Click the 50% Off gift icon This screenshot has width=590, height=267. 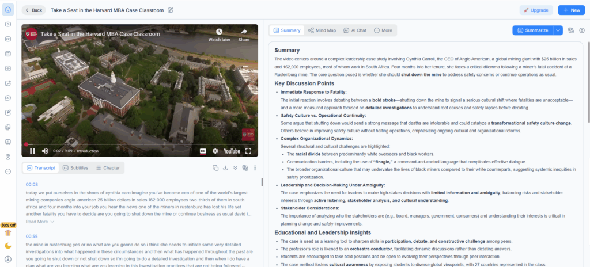pyautogui.click(x=8, y=233)
